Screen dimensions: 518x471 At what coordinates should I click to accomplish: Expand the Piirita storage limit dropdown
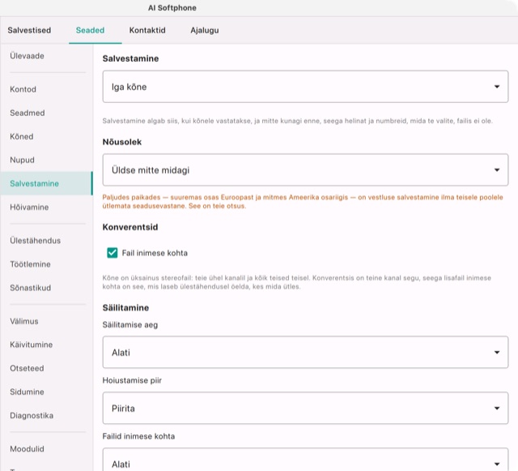[x=305, y=408]
